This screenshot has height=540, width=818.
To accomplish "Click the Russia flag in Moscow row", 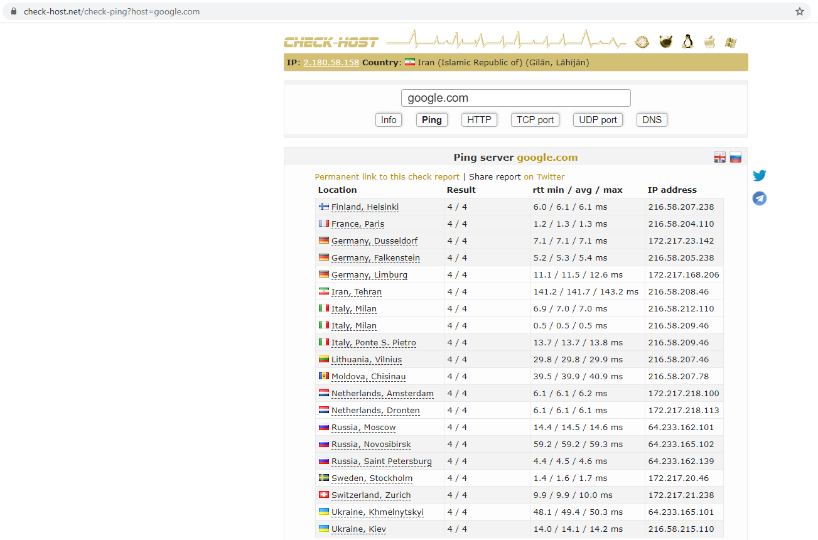I will click(324, 427).
